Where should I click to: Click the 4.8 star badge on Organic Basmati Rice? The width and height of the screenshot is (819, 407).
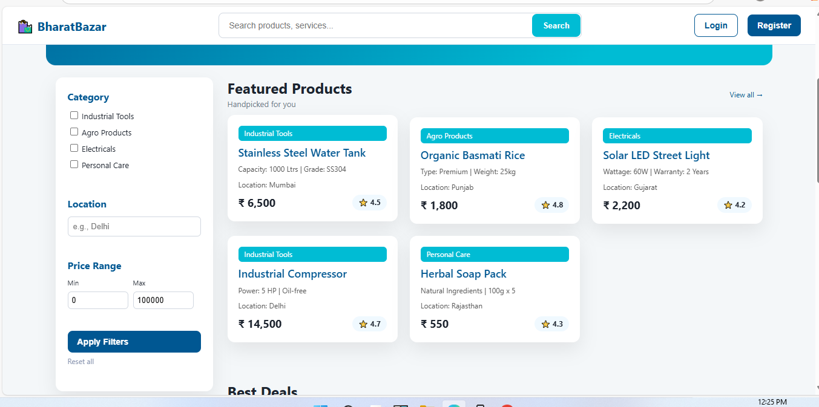tap(551, 205)
